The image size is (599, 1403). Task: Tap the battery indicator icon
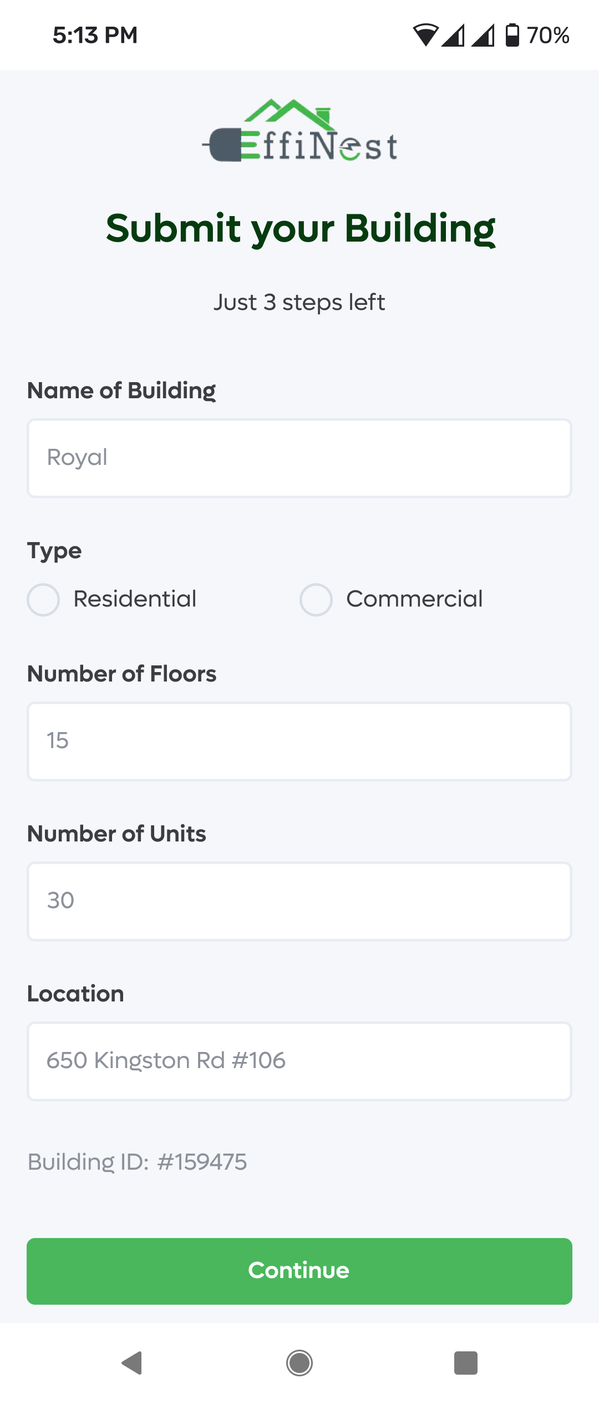pos(512,35)
